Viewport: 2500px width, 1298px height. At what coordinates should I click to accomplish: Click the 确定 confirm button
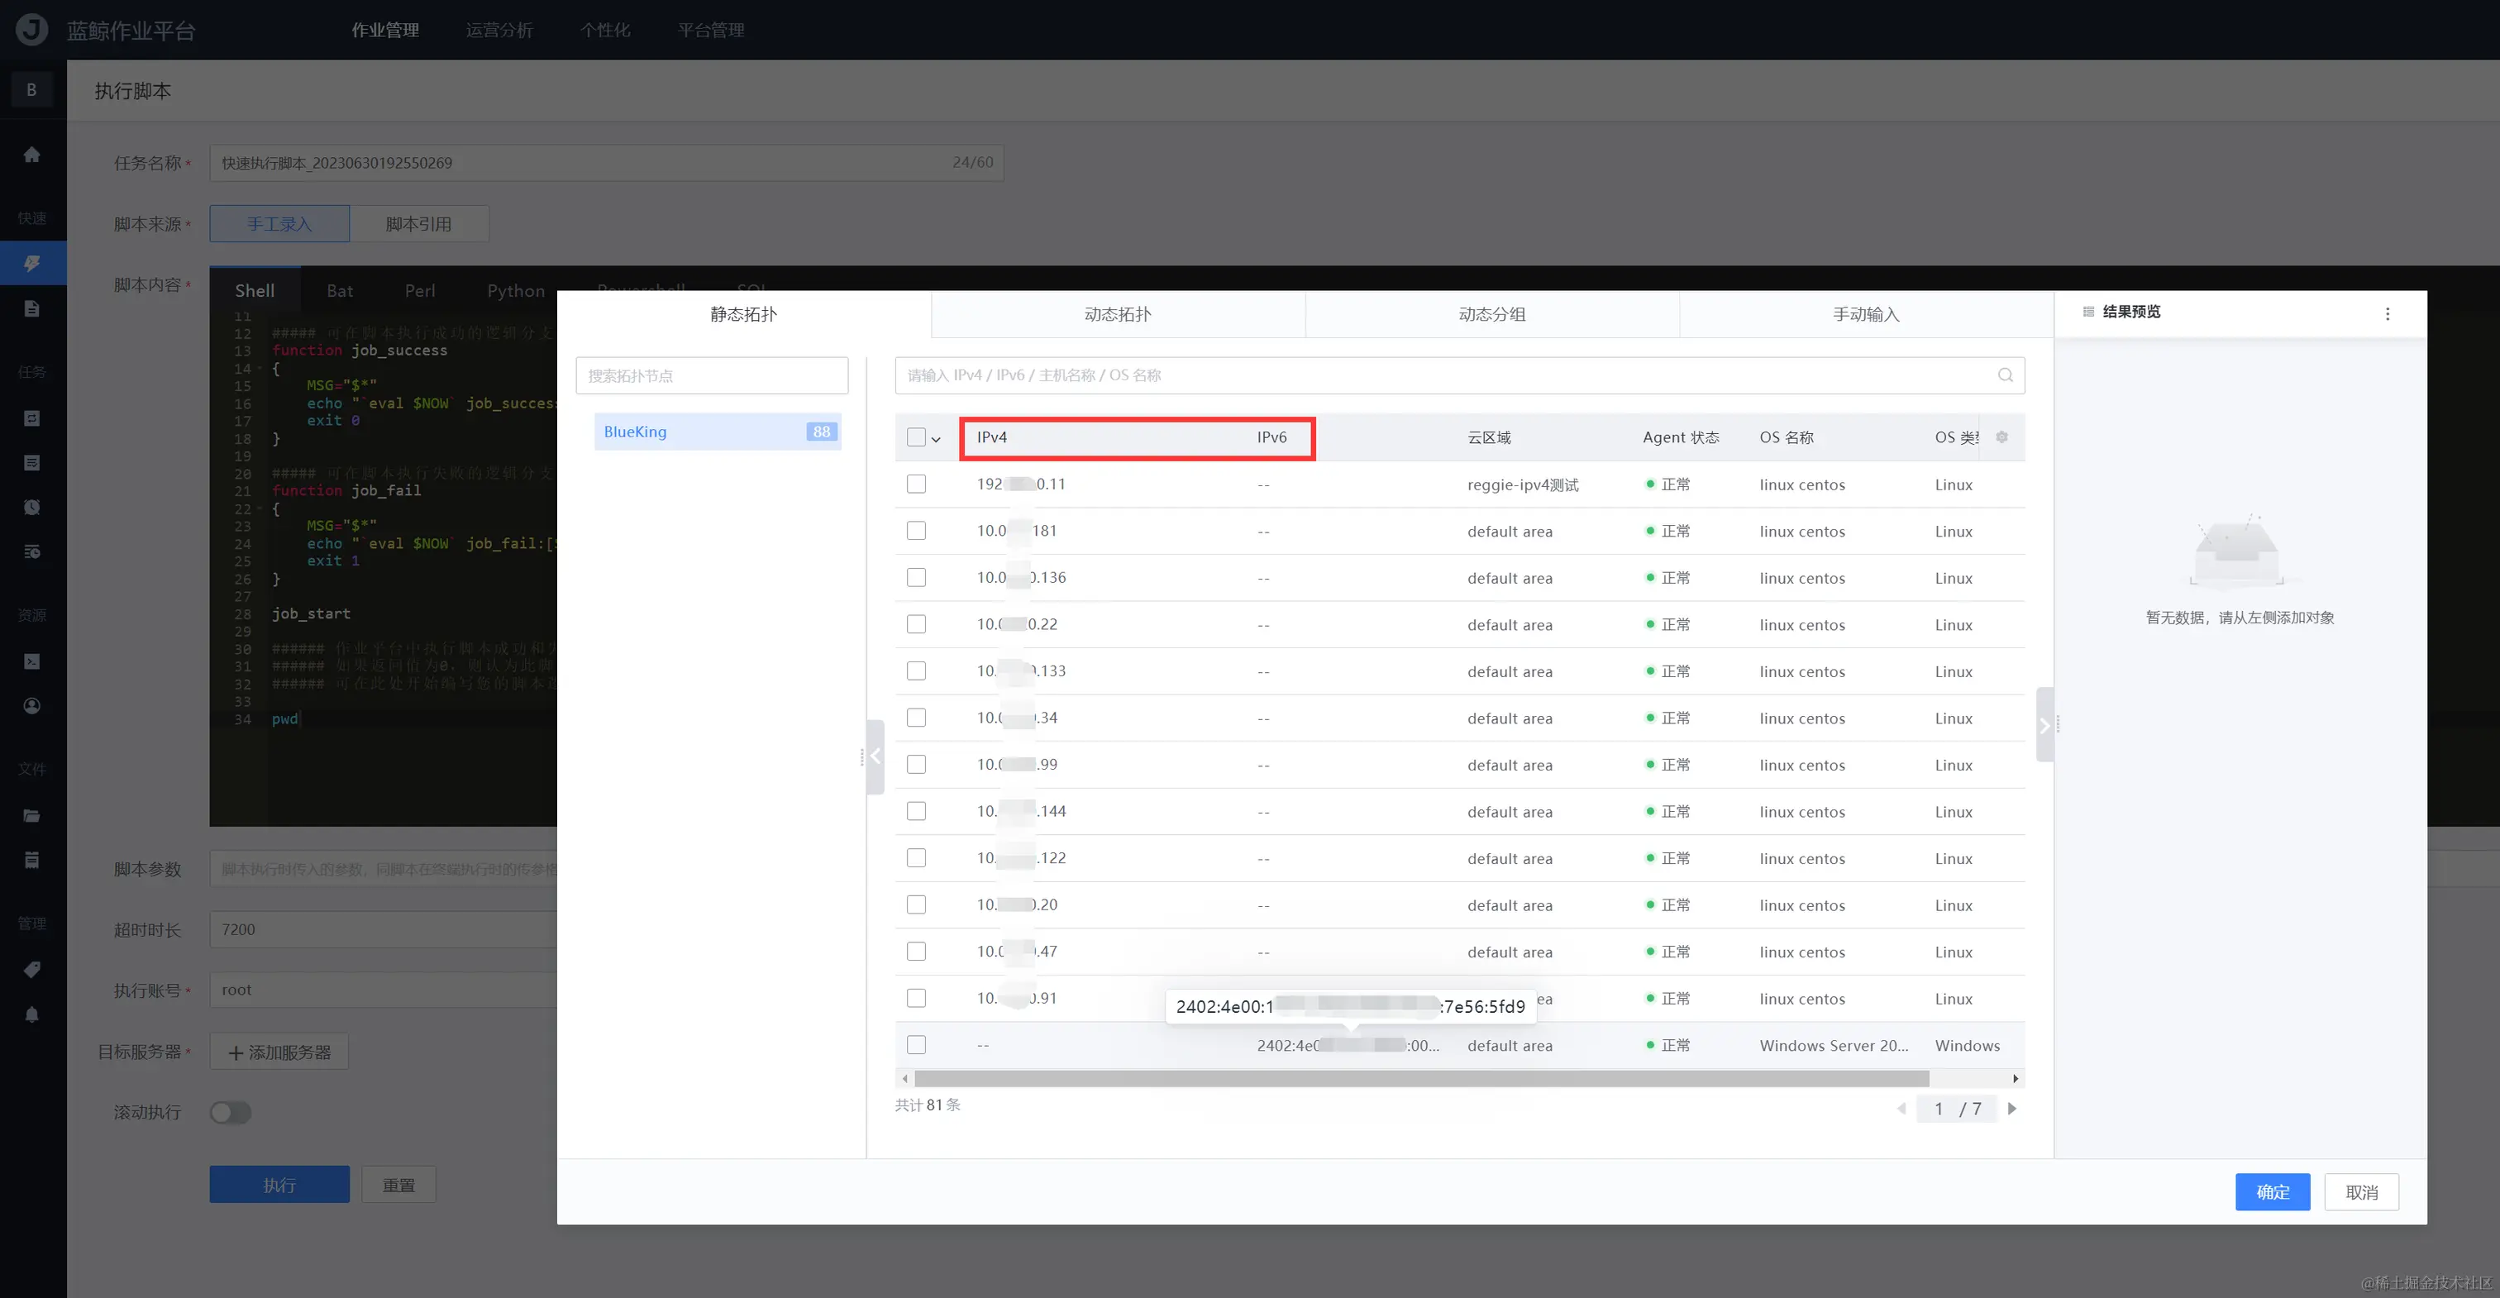tap(2272, 1191)
